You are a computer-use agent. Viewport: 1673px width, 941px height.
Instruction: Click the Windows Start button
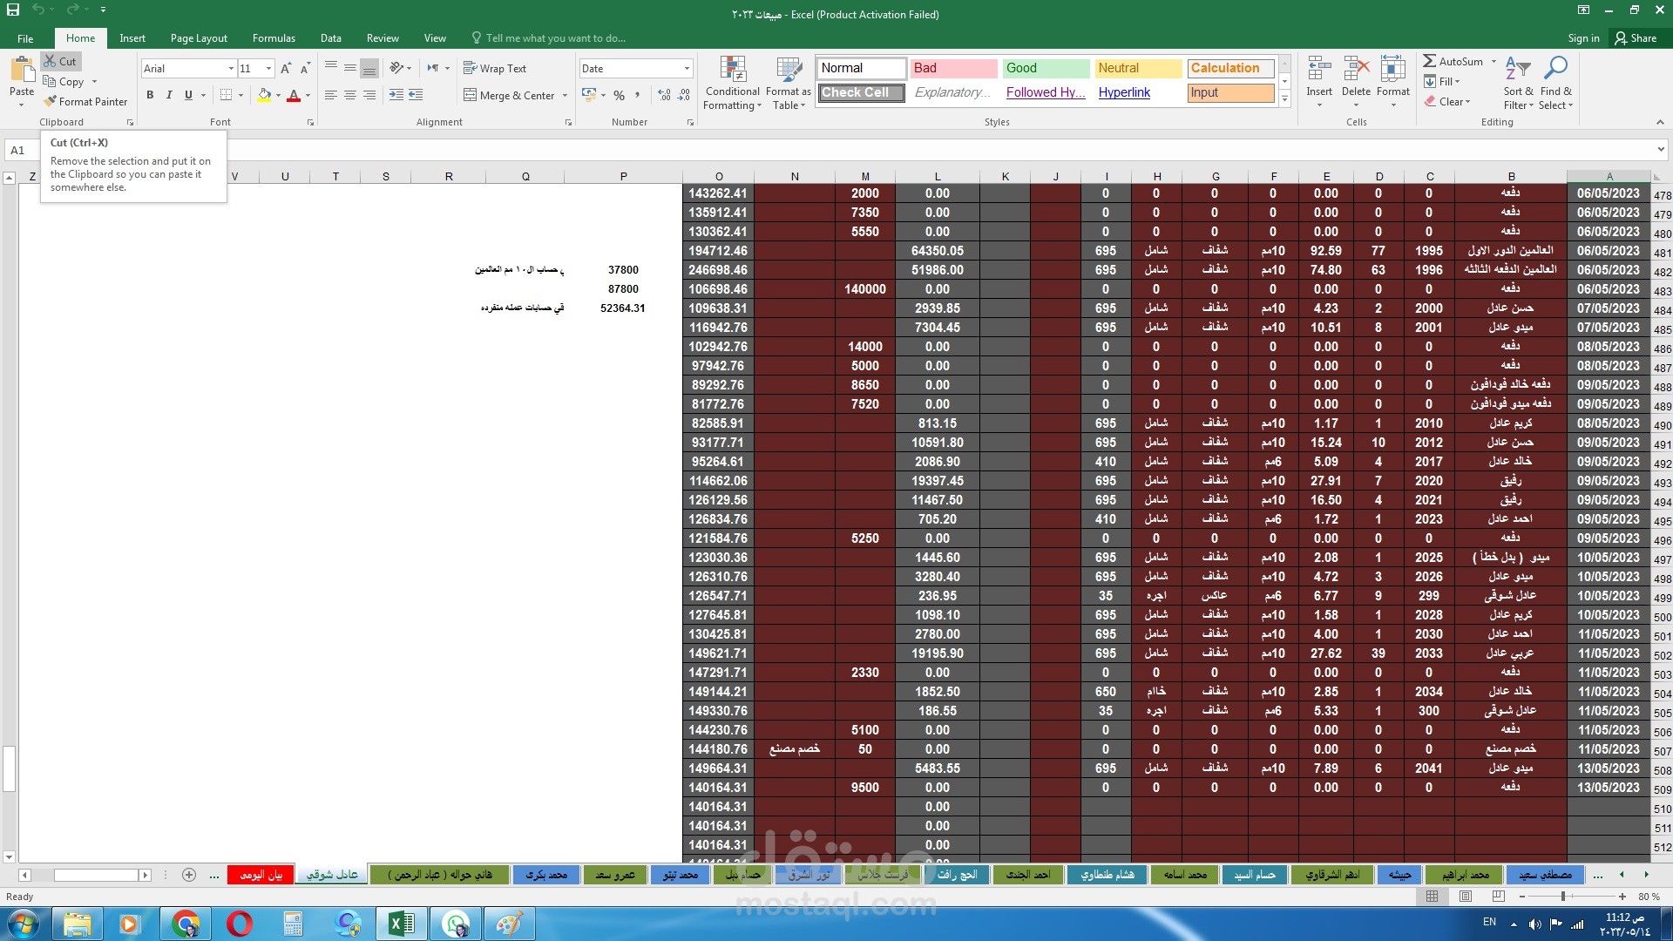(x=24, y=924)
